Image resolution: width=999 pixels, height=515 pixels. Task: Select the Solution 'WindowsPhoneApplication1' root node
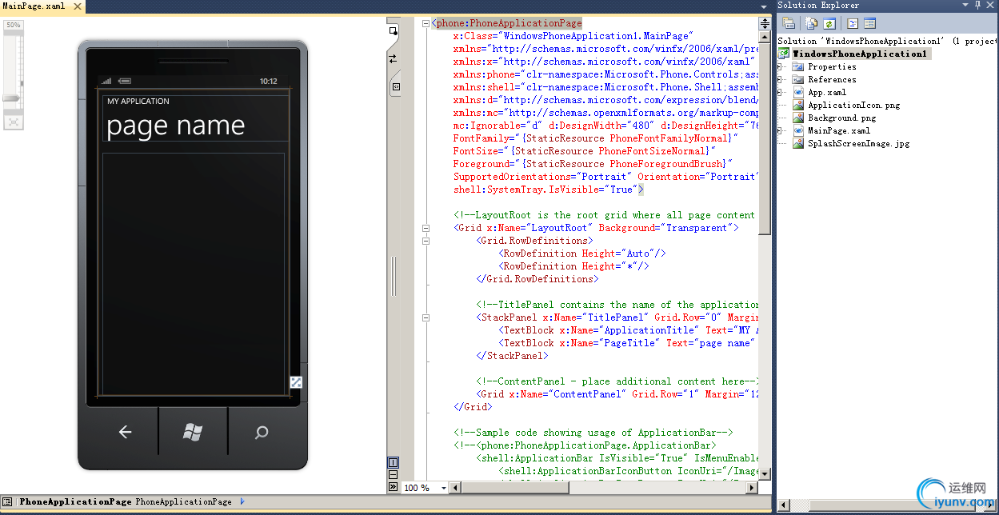pyautogui.click(x=887, y=41)
